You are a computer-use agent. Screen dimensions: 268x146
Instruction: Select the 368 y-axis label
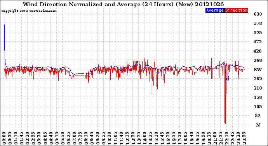coord(258,60)
